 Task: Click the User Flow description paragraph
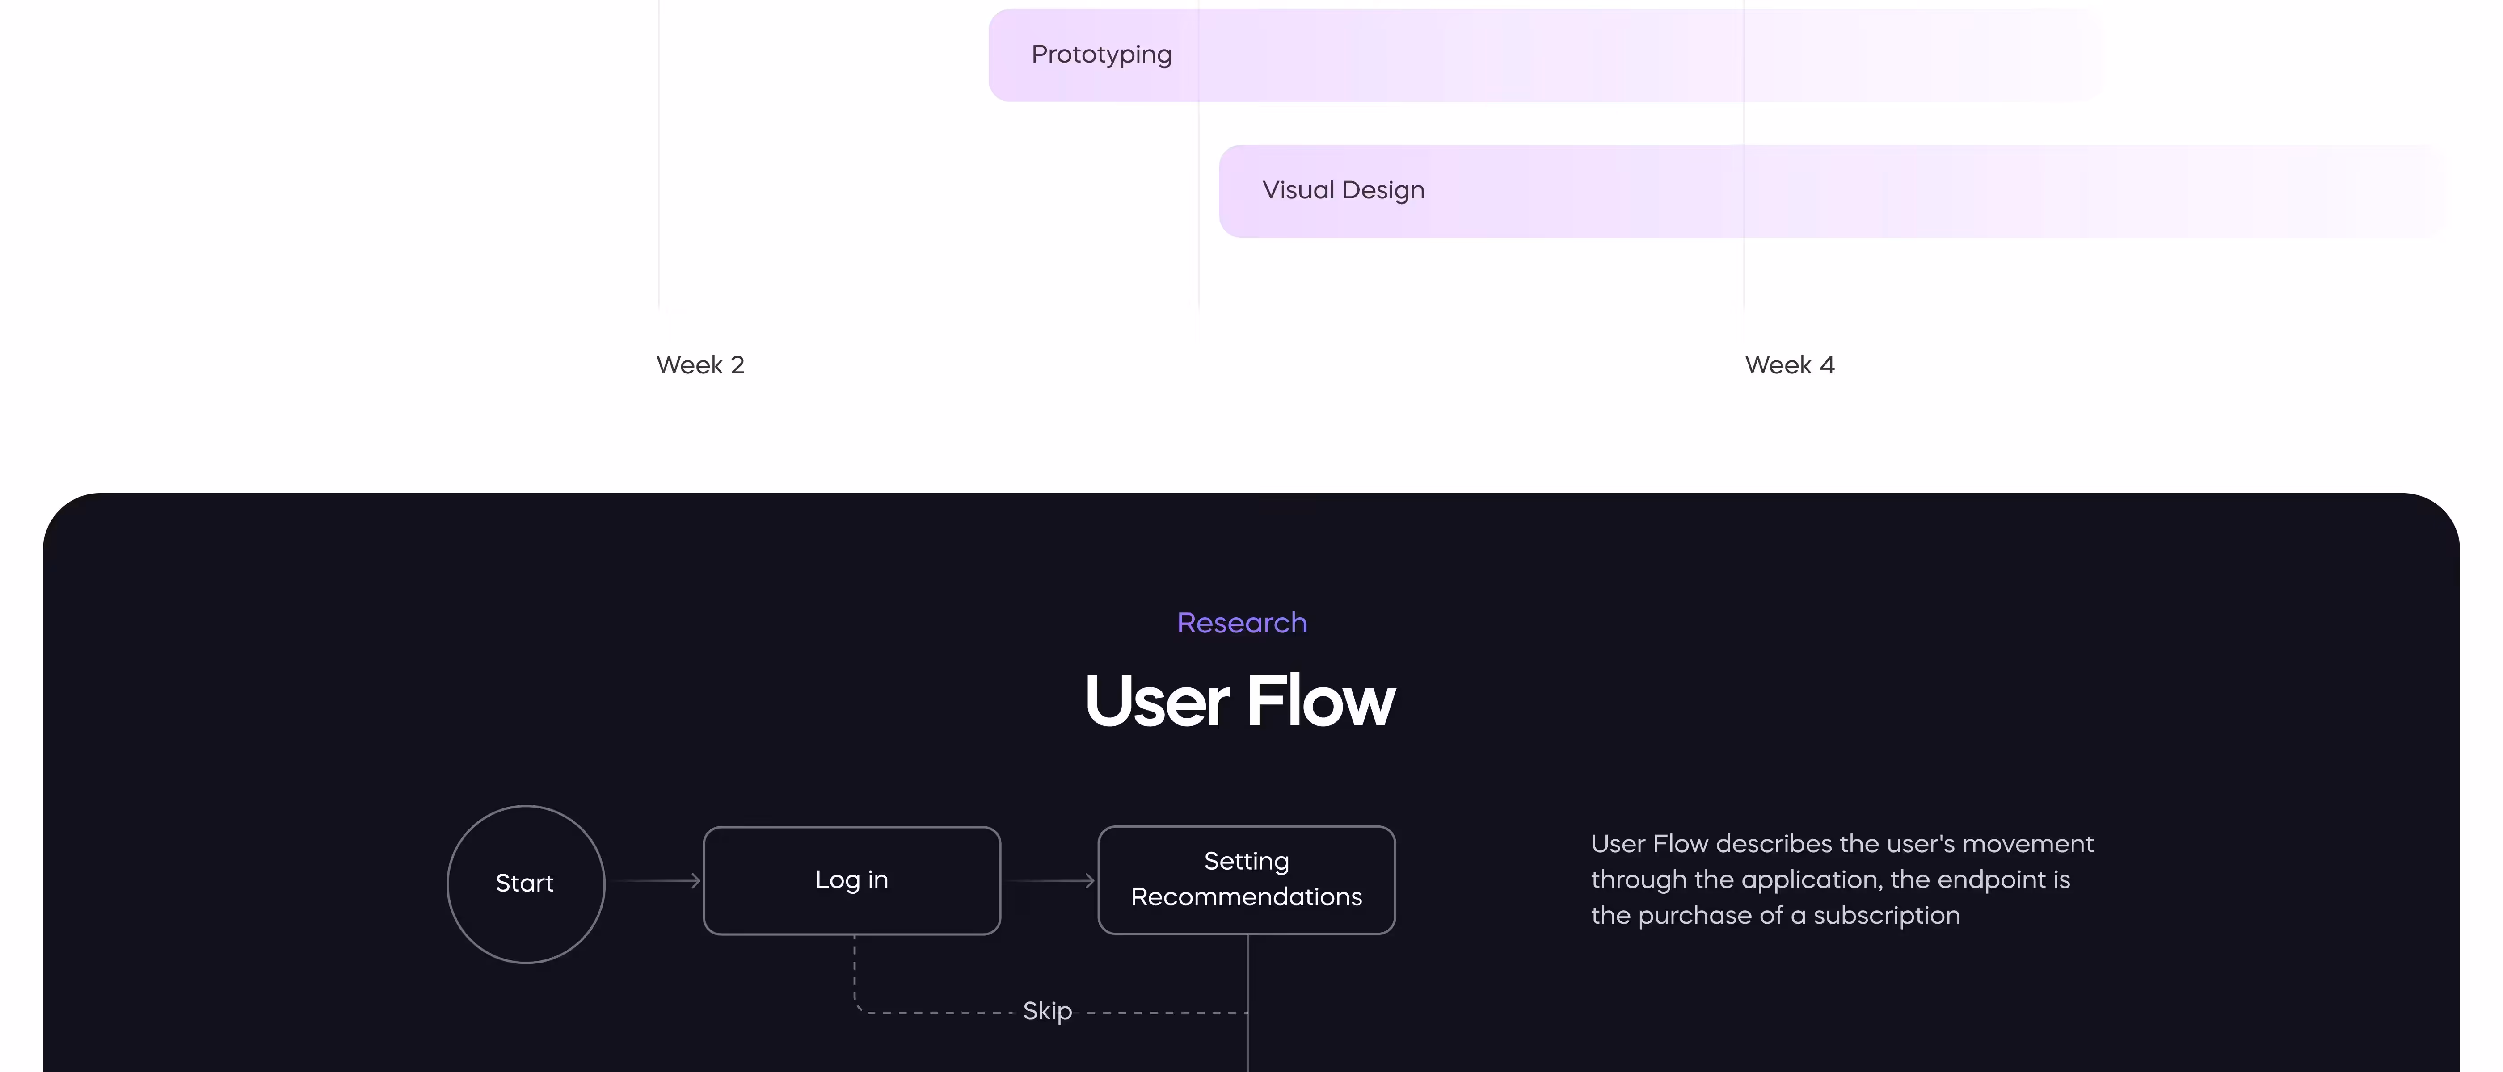click(1842, 880)
